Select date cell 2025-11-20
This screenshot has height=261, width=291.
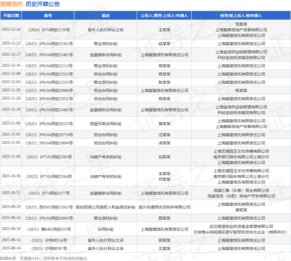[x=11, y=98]
